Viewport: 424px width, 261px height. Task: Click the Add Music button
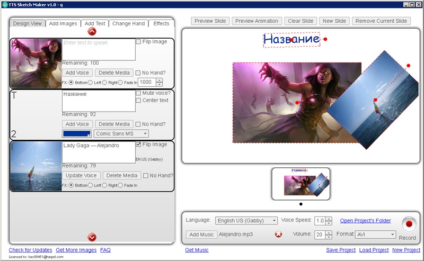201,235
